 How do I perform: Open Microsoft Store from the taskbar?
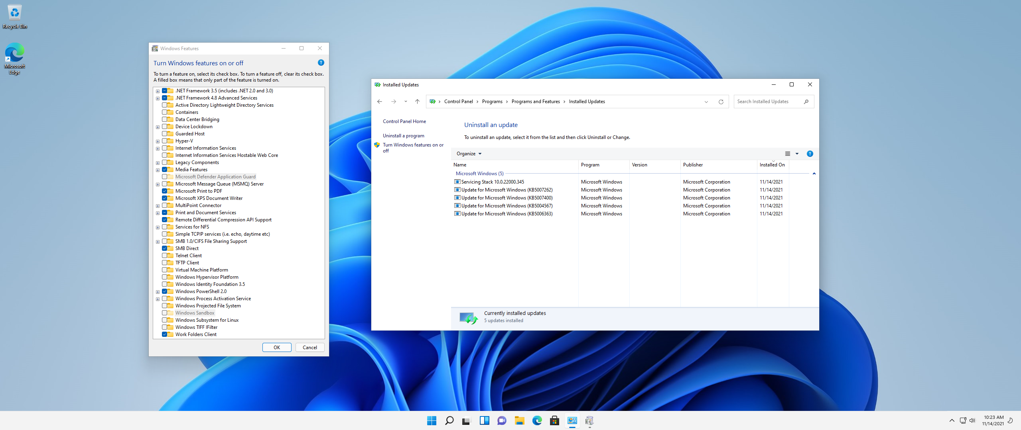(x=554, y=420)
